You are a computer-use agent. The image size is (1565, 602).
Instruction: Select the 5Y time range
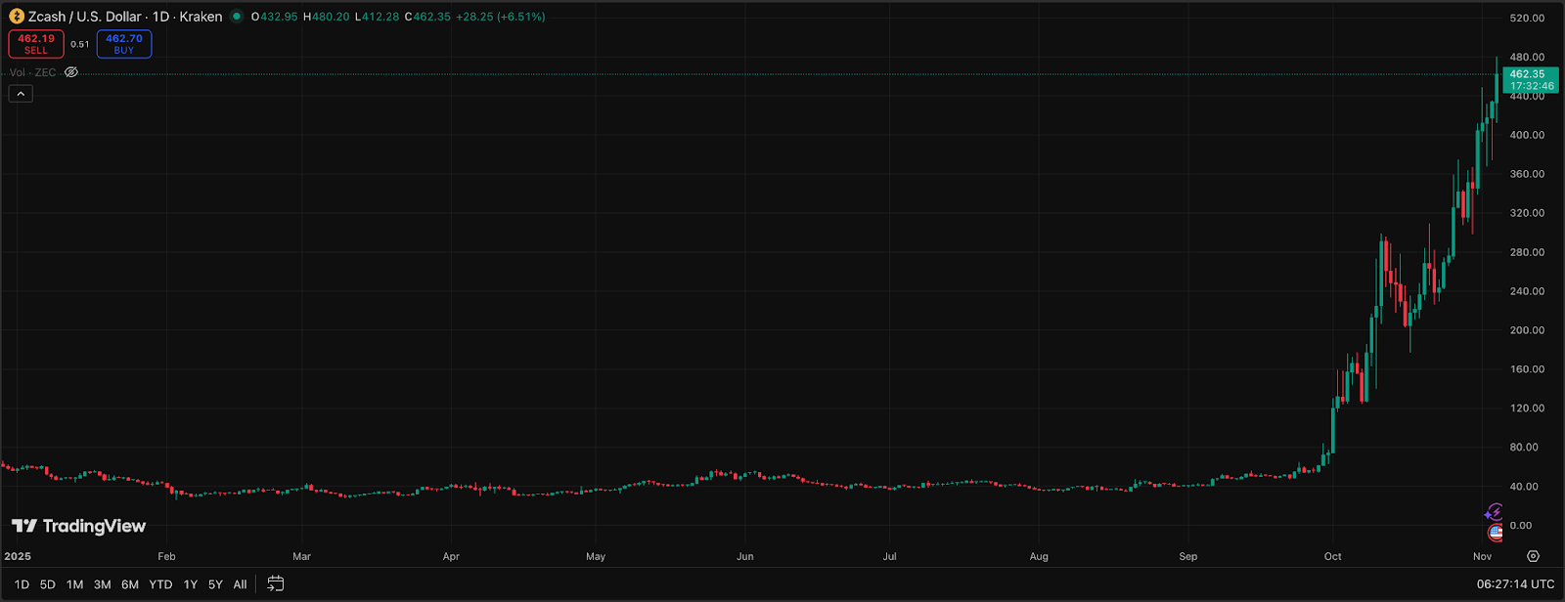(215, 584)
